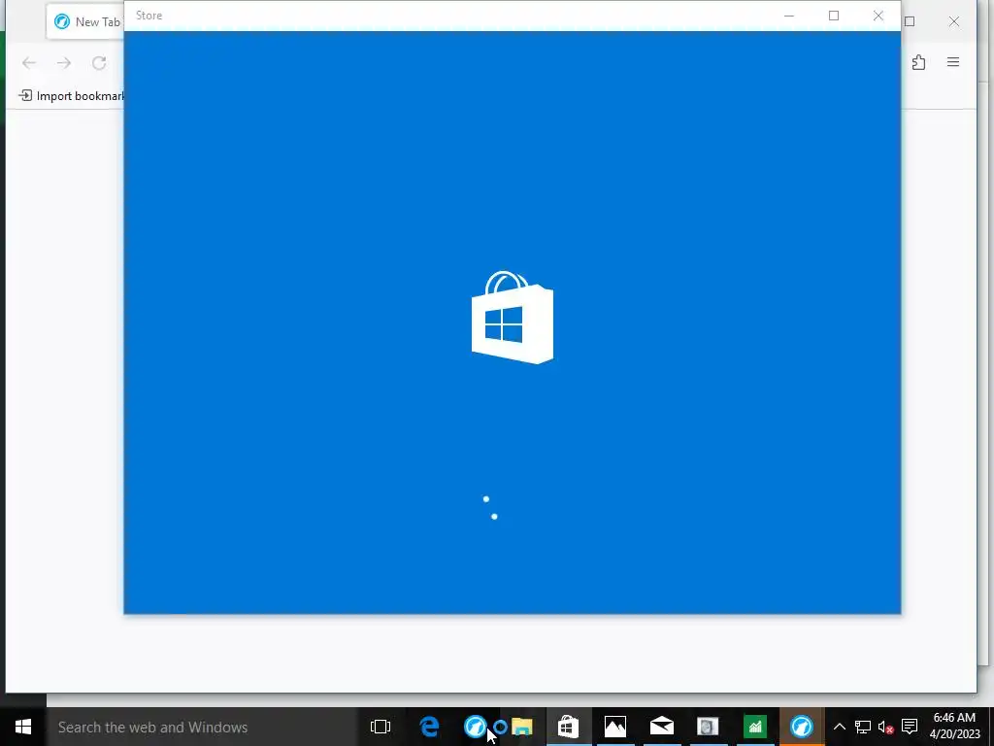Click Import bookmarks in browser toolbar
The width and height of the screenshot is (994, 746).
(71, 96)
